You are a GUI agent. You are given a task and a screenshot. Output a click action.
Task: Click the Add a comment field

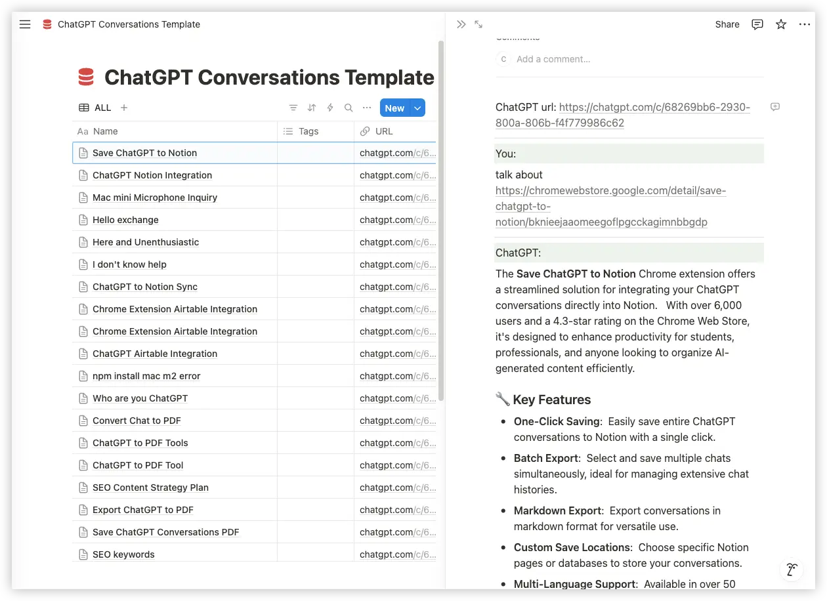[553, 59]
